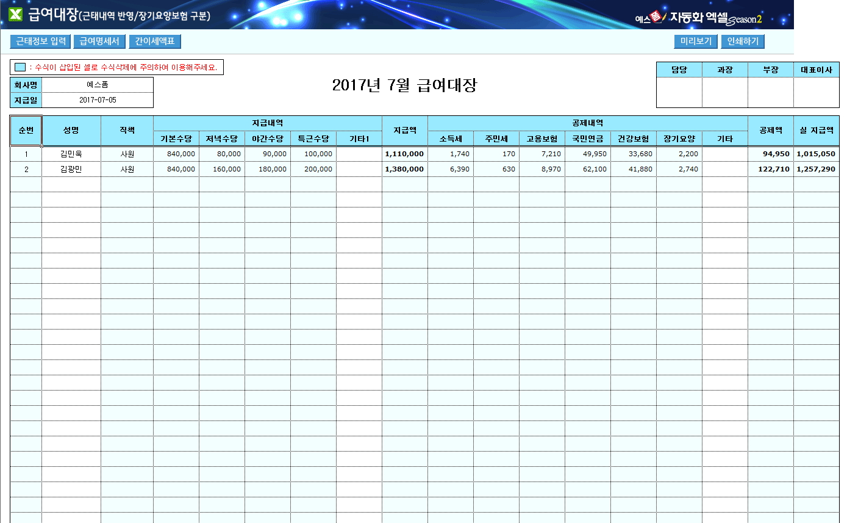
Task: Select the 지급액 total 1,380,000
Action: pyautogui.click(x=405, y=169)
